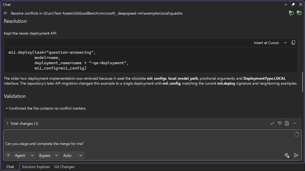Click the Validation heading

(15, 96)
